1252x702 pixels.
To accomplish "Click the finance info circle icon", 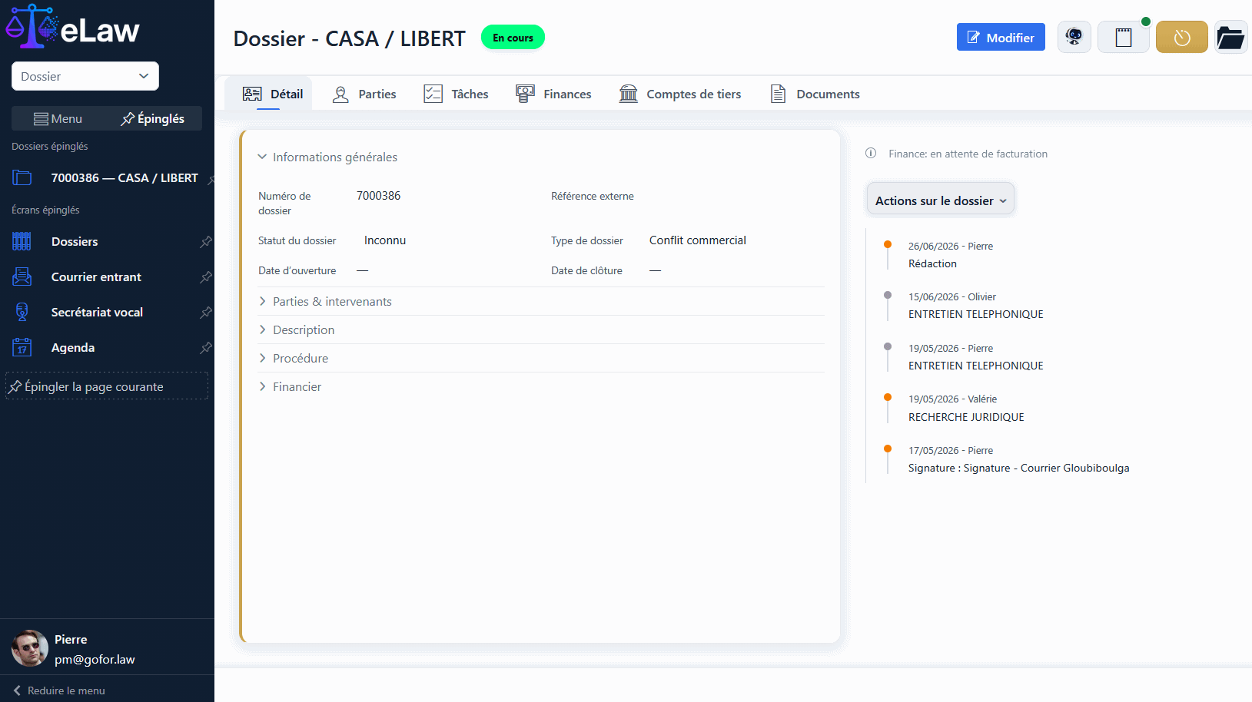I will [871, 153].
